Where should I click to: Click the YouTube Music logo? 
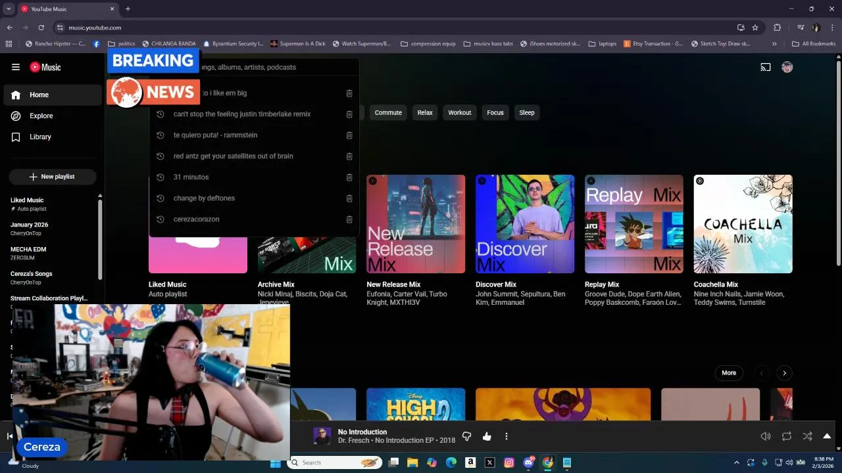(45, 67)
